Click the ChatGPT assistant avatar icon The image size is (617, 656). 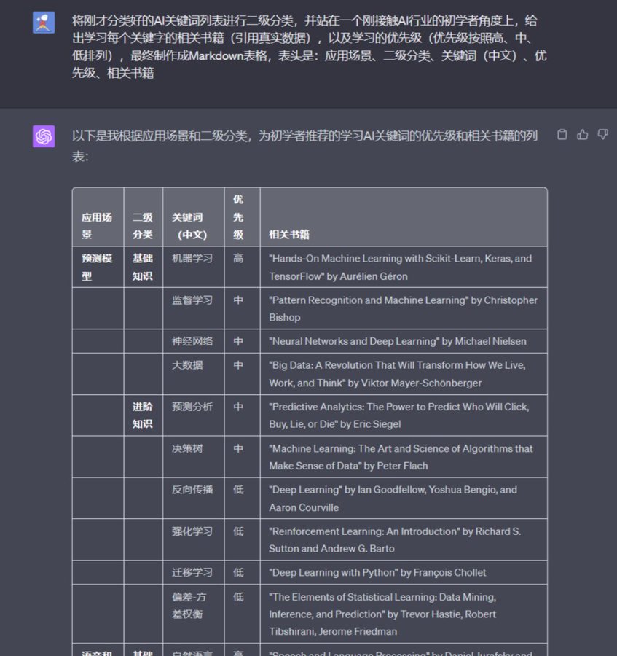[x=44, y=136]
